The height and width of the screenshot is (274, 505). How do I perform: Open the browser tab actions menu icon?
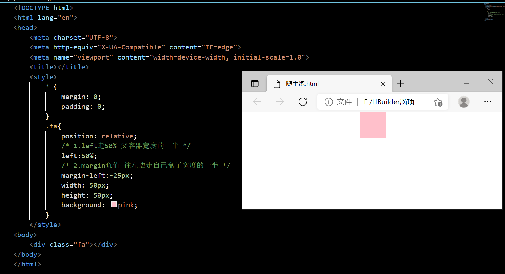coord(255,83)
